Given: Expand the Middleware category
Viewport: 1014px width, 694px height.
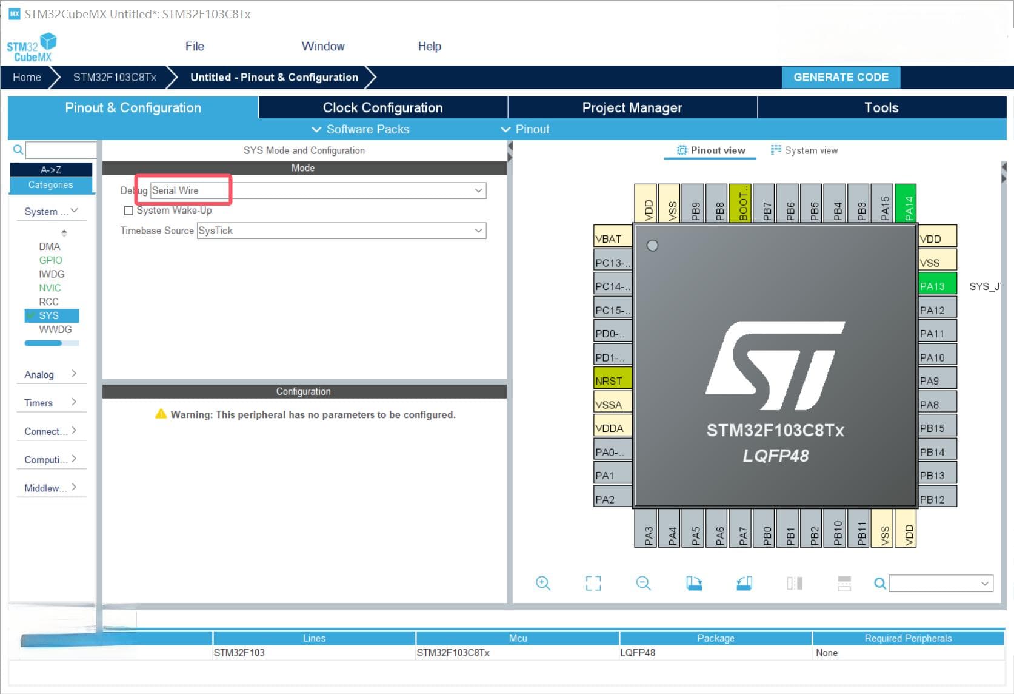Looking at the screenshot, I should point(52,488).
